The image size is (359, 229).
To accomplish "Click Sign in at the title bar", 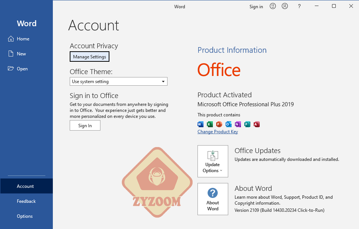I will [256, 7].
